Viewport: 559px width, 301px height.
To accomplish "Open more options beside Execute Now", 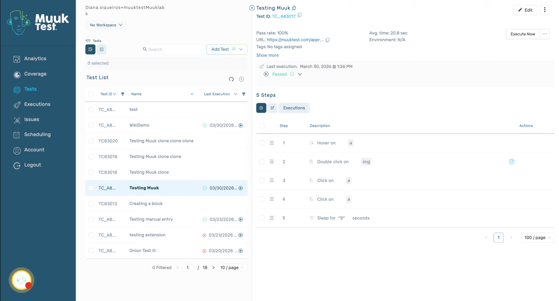I will click(x=545, y=34).
